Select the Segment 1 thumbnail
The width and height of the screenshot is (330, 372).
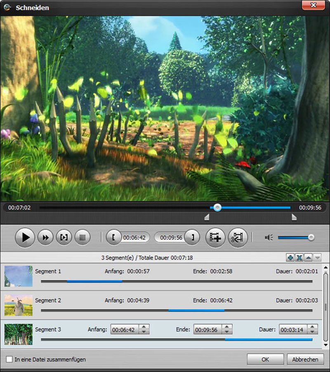tap(18, 276)
